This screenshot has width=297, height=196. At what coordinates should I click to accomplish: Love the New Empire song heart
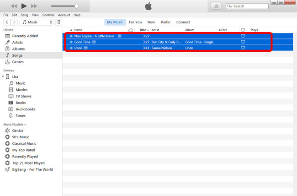[243, 36]
